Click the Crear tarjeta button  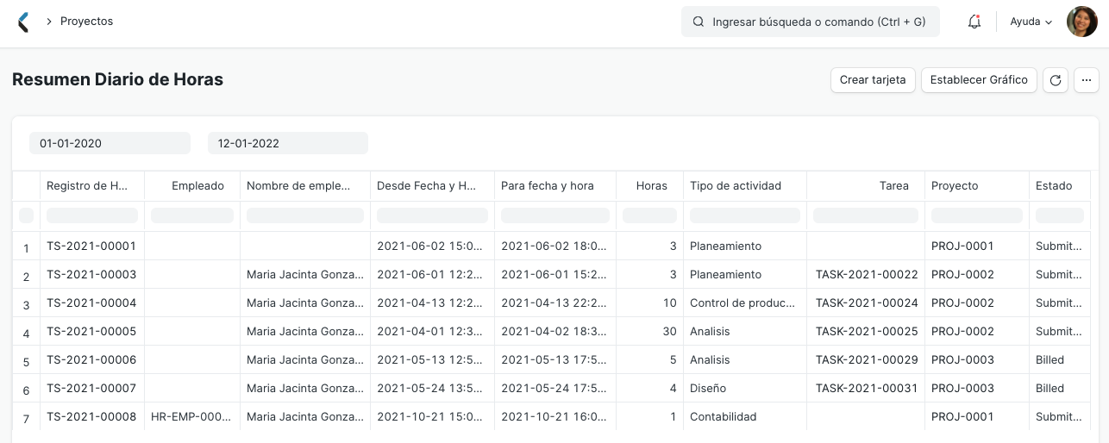(873, 80)
